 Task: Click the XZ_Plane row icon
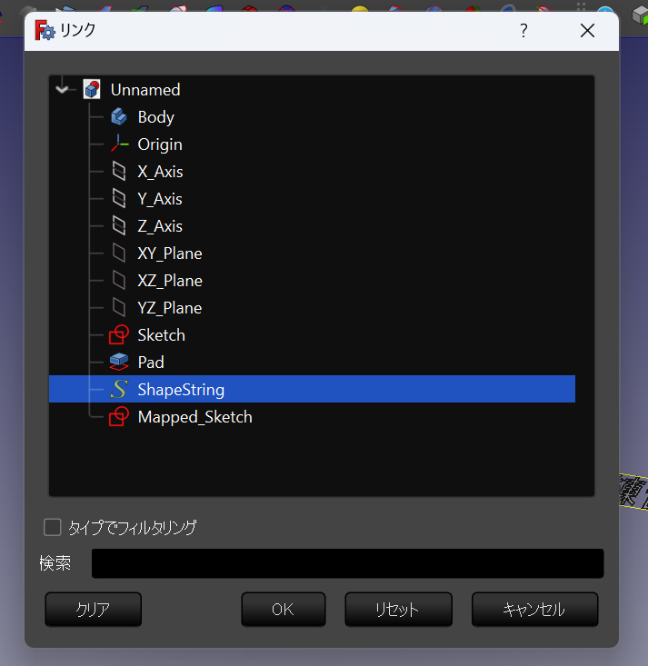coord(119,281)
